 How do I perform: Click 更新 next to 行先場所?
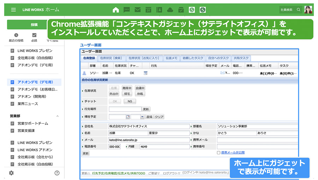point(146,109)
